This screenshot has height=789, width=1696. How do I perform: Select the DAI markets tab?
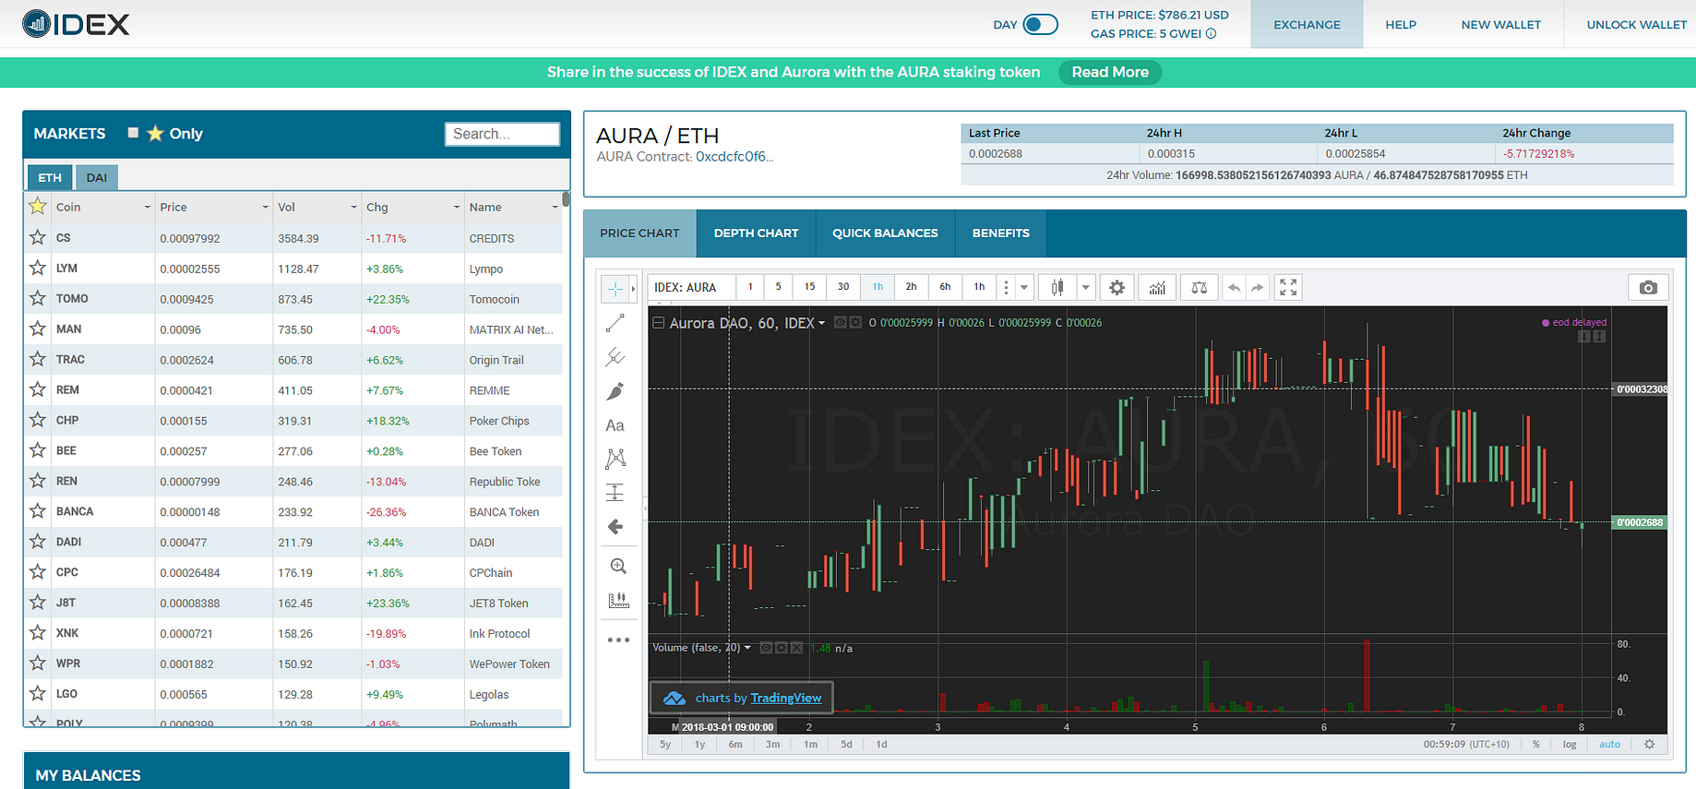point(97,177)
